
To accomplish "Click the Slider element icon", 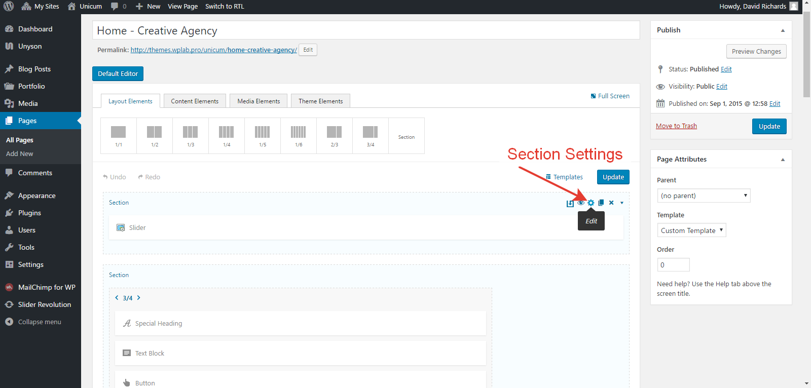I will click(121, 228).
